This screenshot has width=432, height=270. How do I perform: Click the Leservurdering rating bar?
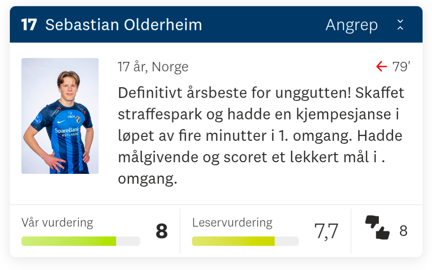(x=245, y=241)
